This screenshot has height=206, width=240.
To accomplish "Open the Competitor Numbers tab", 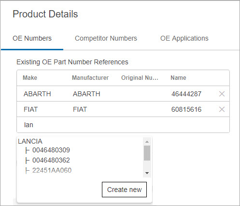I will (x=106, y=38).
